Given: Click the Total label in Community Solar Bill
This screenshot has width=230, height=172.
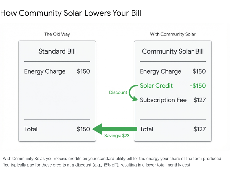Looking at the screenshot, I should 147,129.
